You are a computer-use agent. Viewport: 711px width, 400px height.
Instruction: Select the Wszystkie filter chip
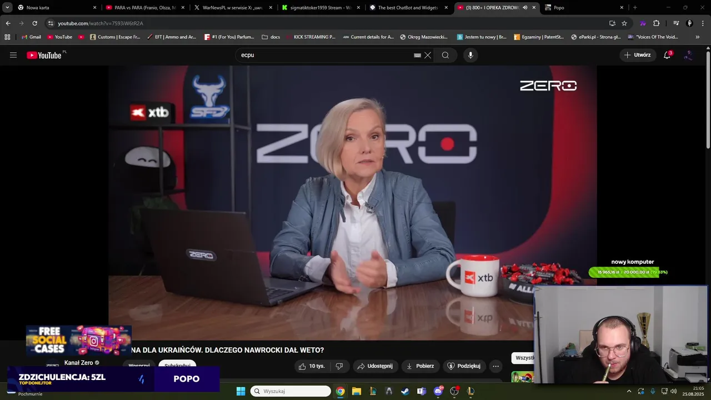(x=523, y=358)
